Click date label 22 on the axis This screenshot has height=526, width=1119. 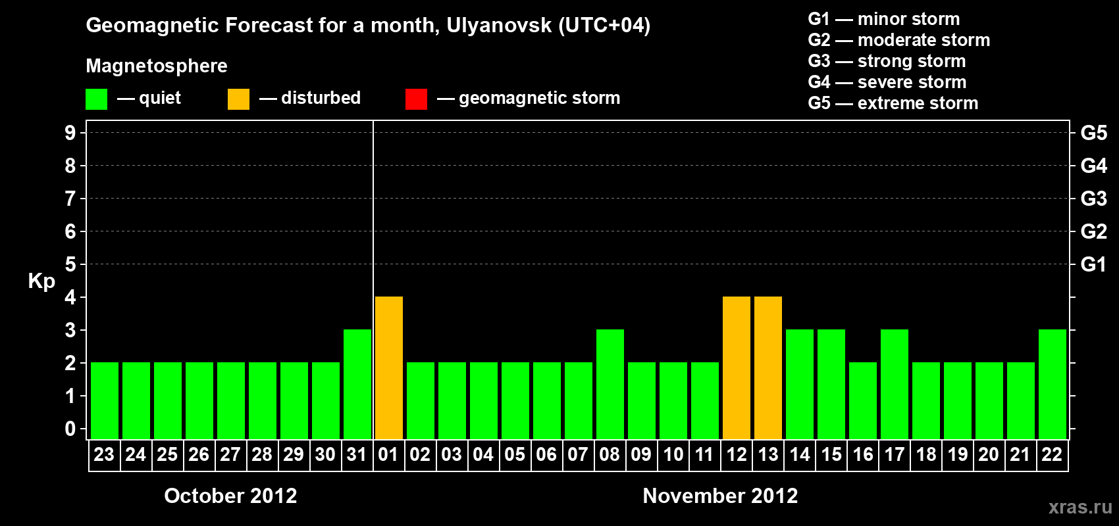1052,454
